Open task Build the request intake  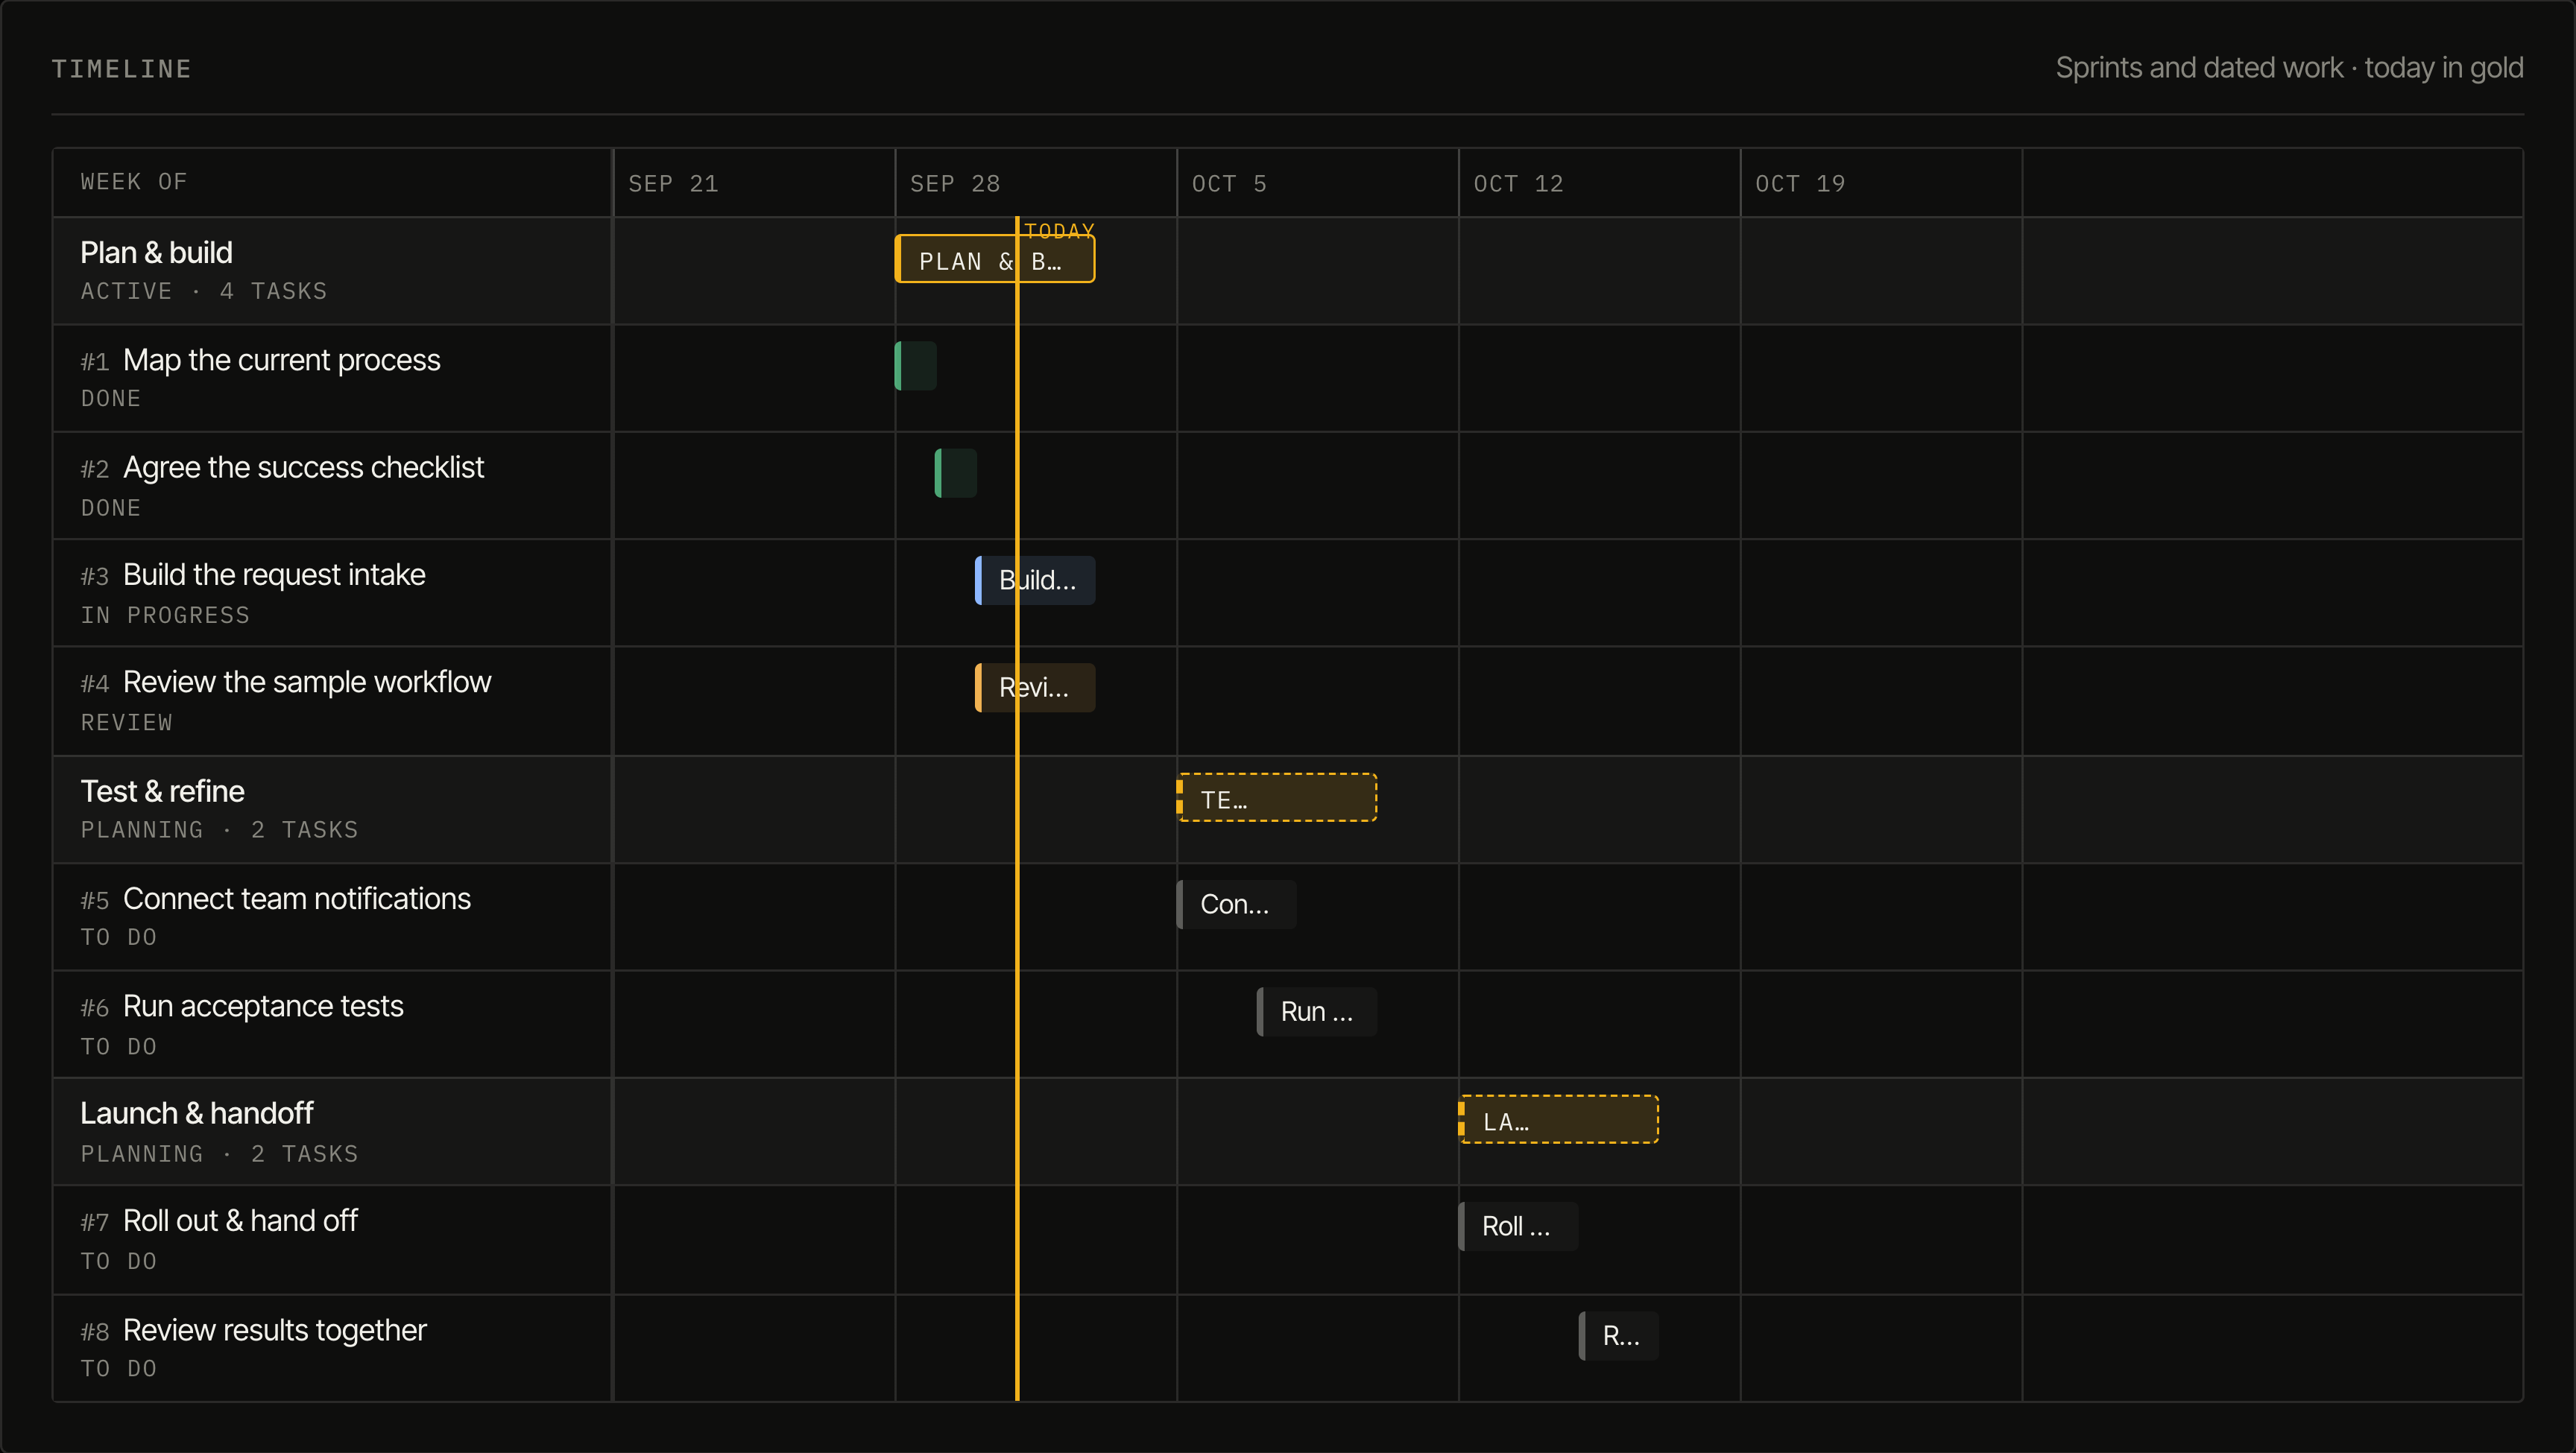coord(274,575)
